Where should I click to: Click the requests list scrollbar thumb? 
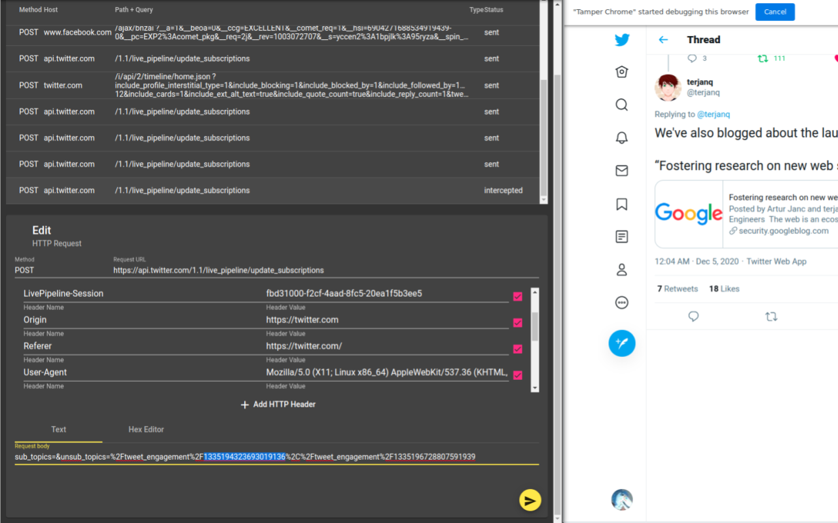click(x=544, y=136)
